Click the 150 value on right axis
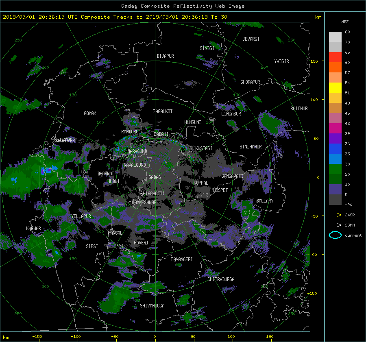 314,61
